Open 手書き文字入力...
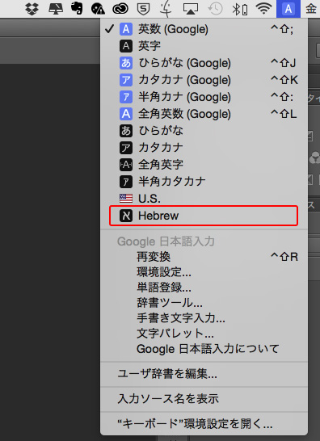Screen dimensions: 320x441 (204, 318)
